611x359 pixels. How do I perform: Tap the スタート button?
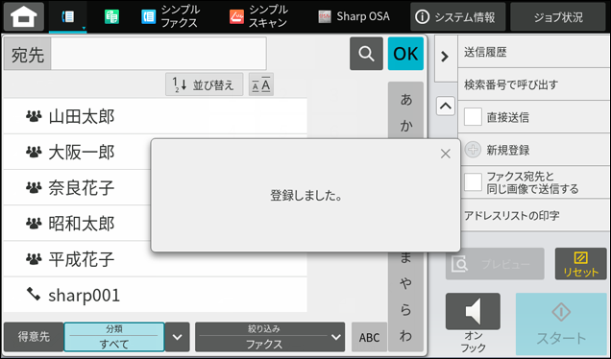[x=561, y=323]
